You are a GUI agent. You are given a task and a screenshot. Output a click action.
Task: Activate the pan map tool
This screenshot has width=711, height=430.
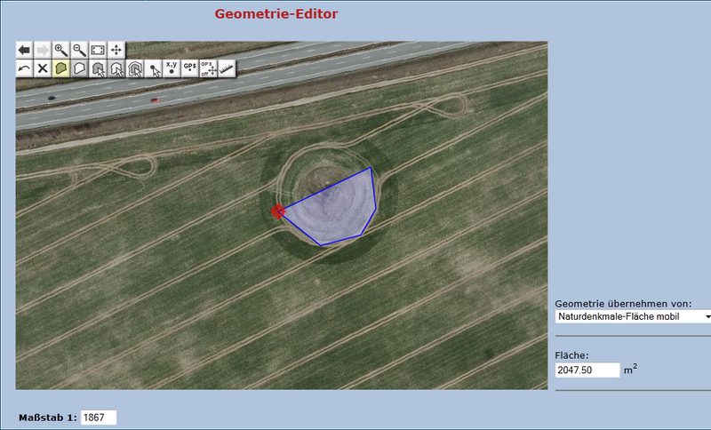coord(117,50)
